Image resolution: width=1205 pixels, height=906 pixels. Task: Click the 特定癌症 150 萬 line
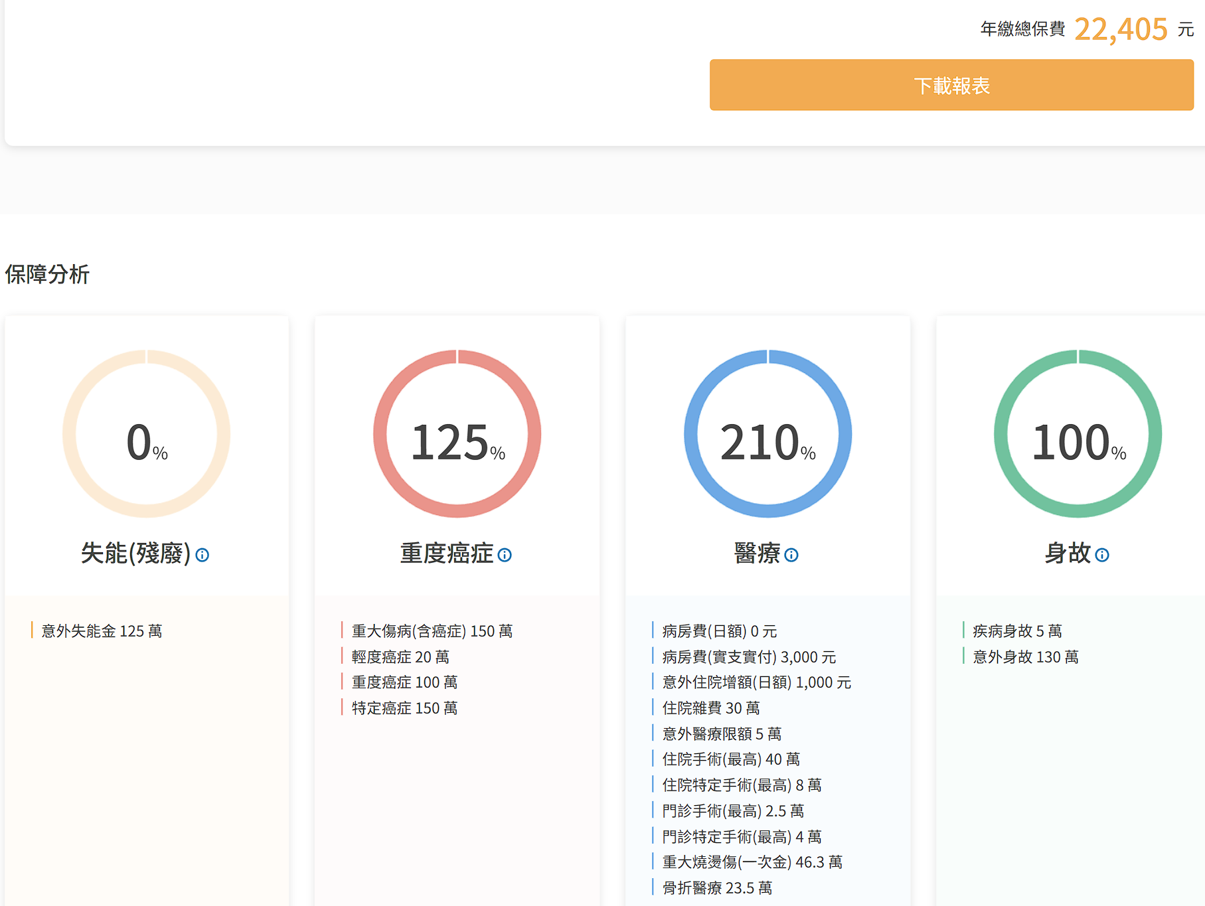tap(404, 708)
